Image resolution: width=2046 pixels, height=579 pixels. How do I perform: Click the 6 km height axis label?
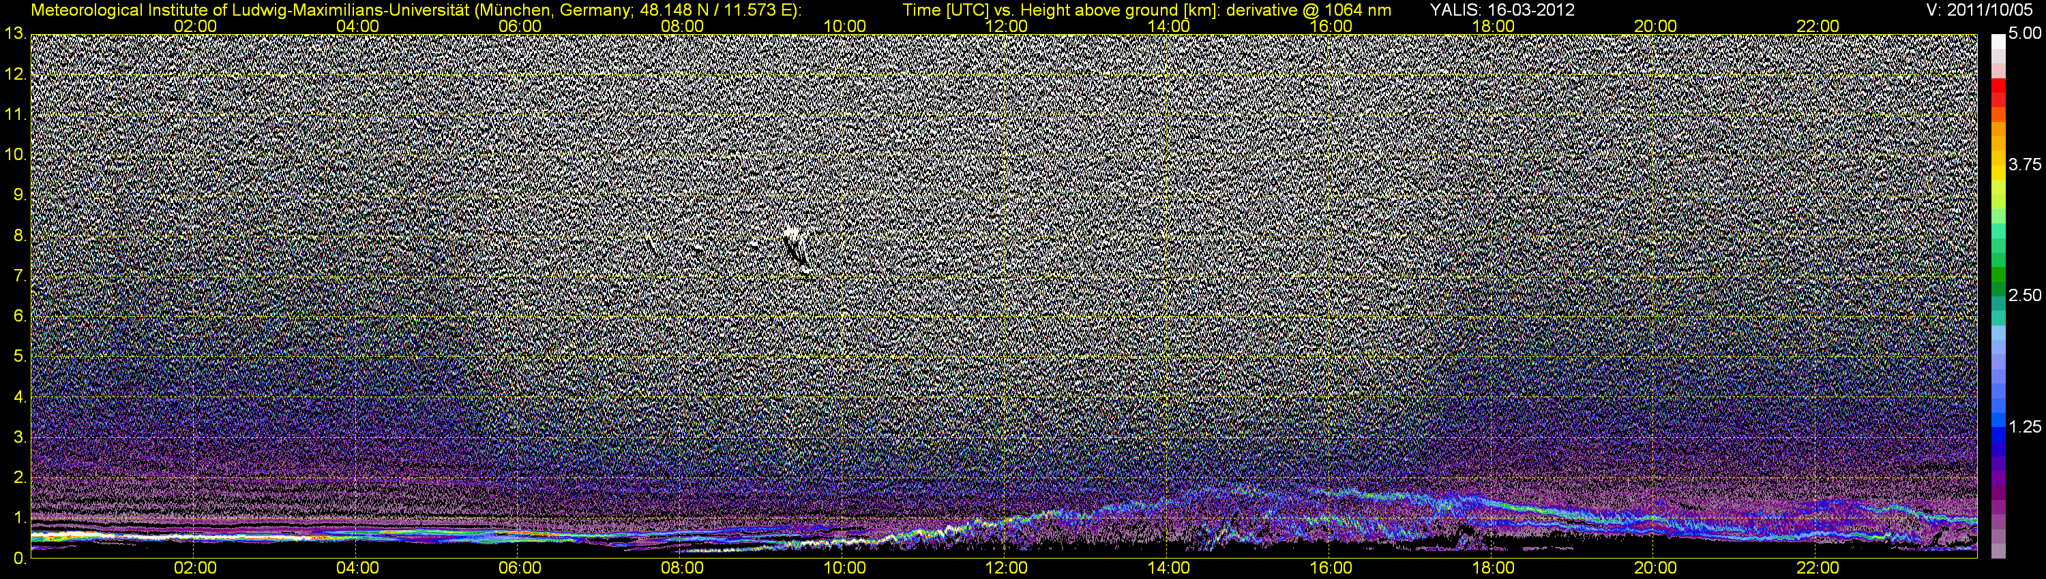tap(19, 317)
